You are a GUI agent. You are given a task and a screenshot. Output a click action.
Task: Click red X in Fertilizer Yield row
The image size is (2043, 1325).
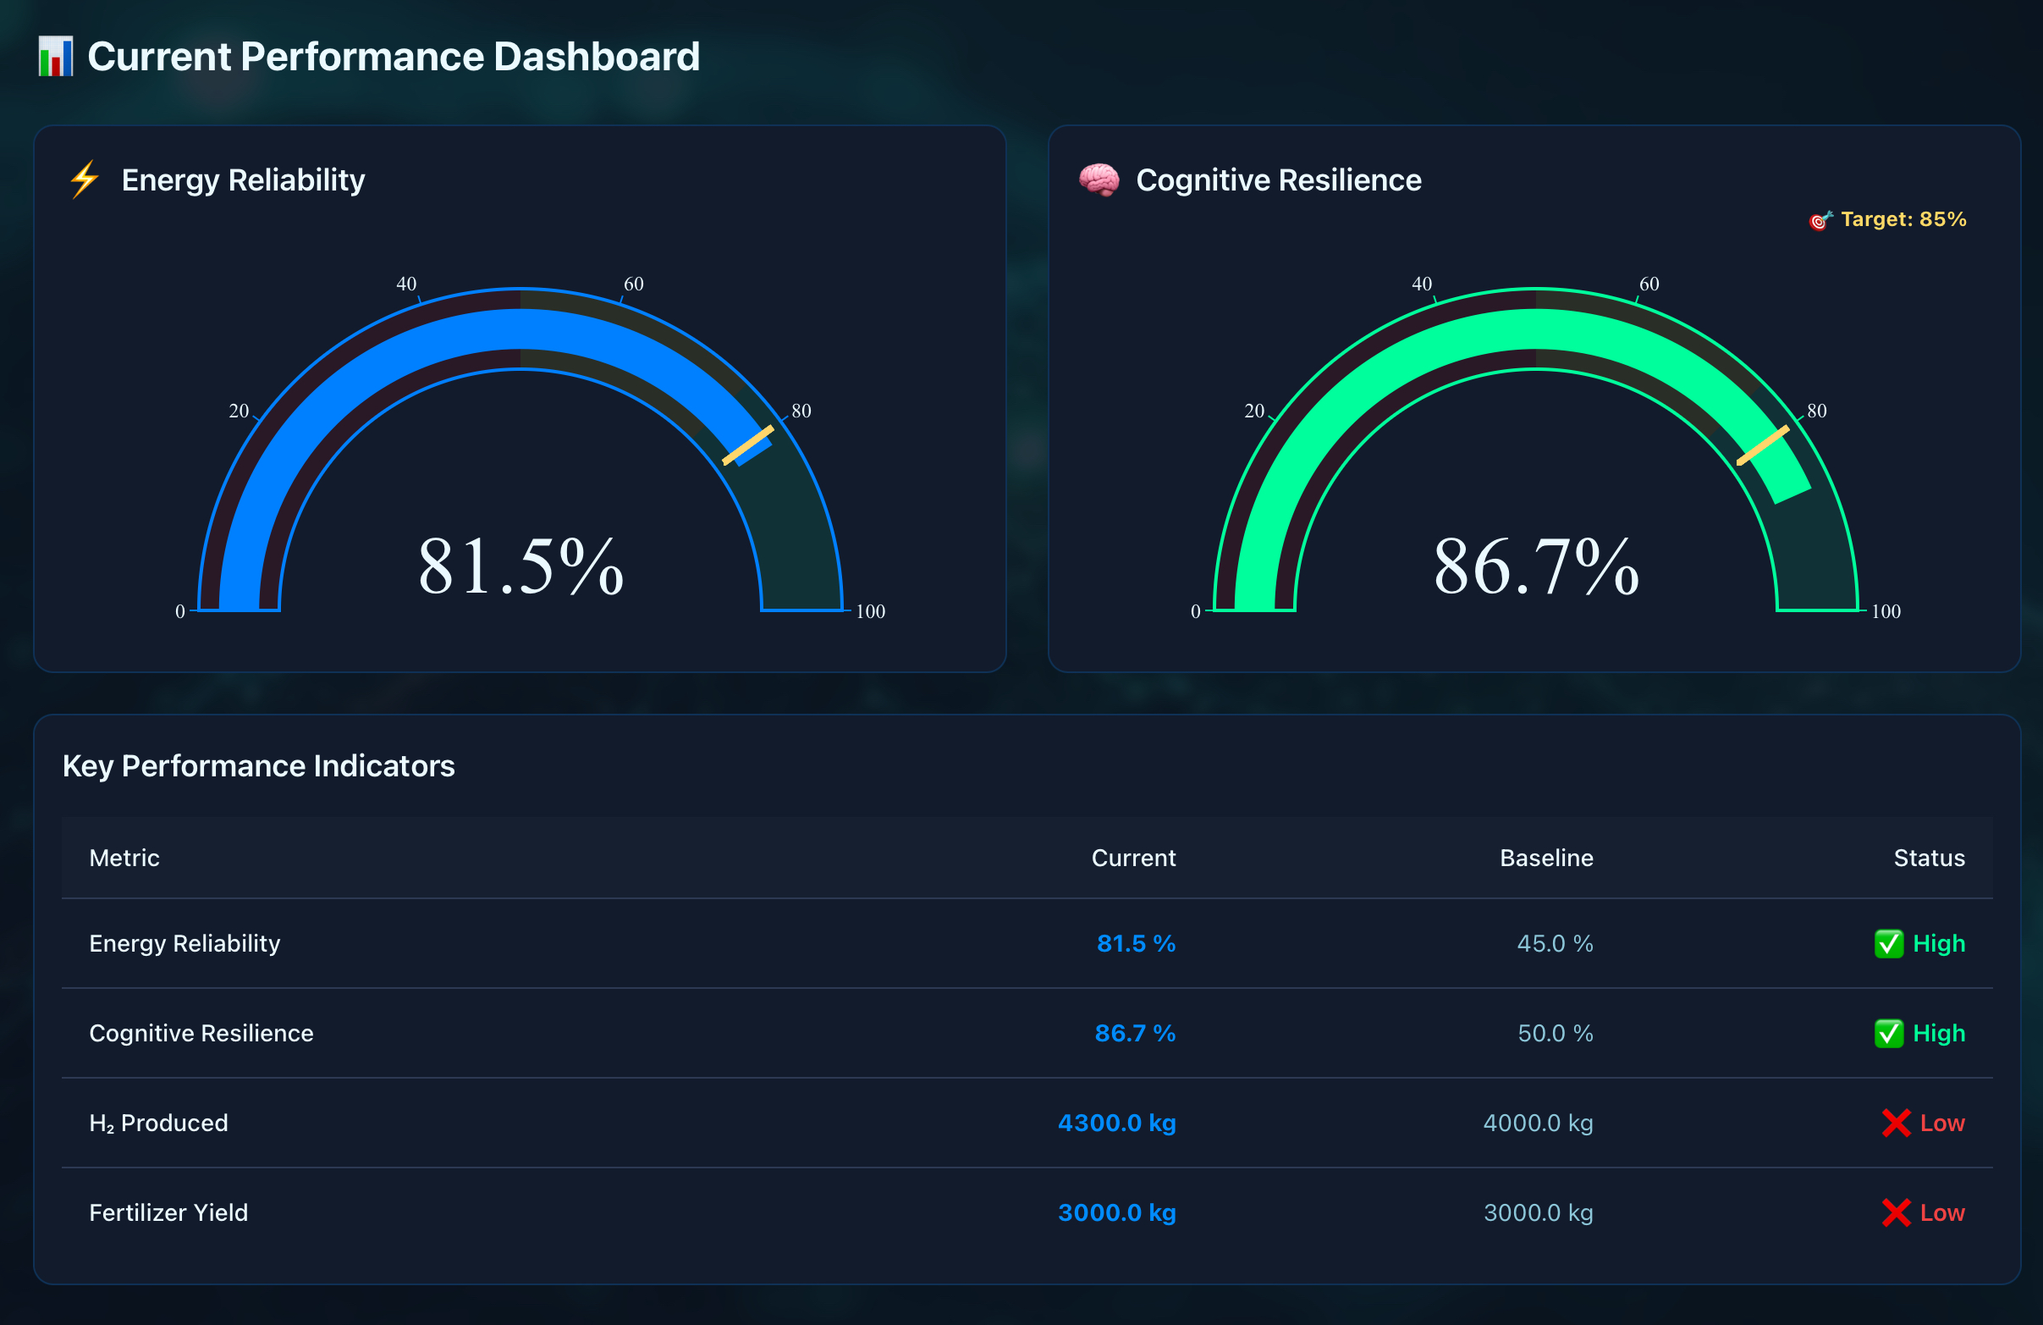click(x=1896, y=1212)
